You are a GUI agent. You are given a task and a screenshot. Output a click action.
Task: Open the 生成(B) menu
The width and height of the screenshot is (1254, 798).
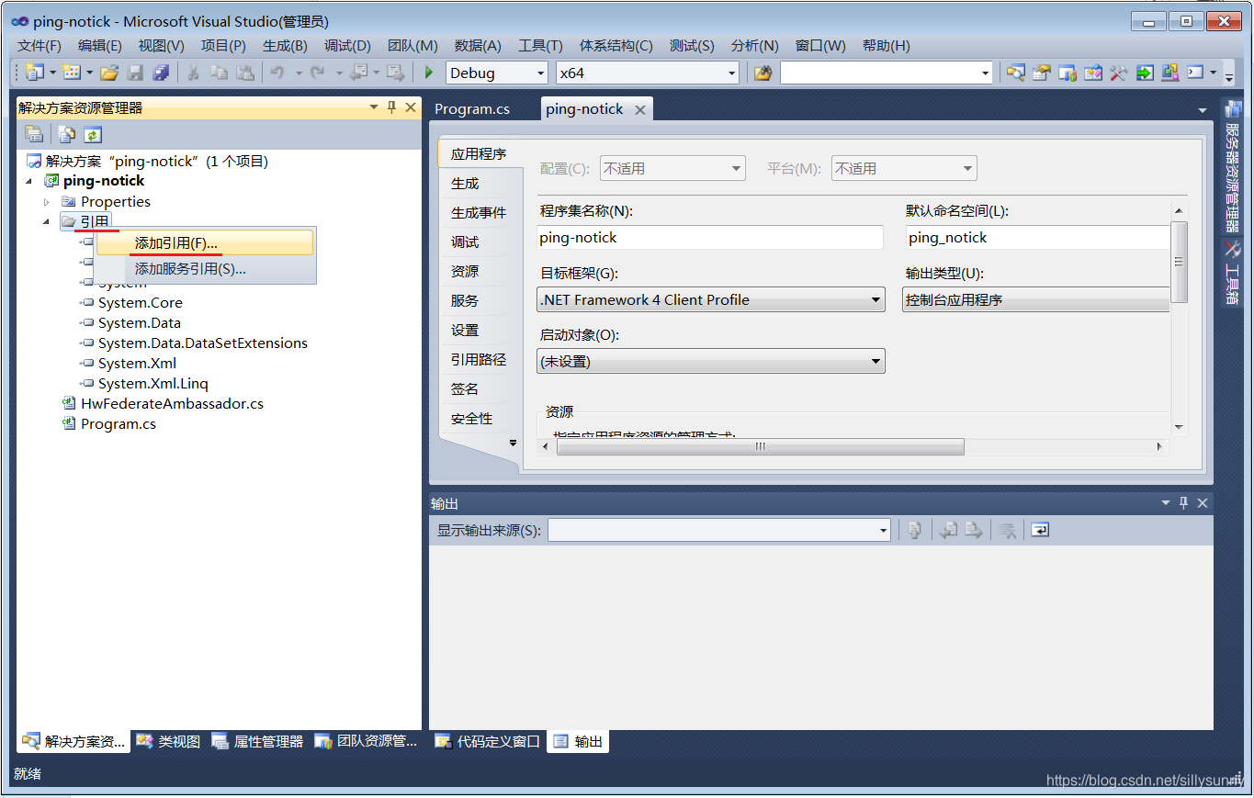(x=285, y=46)
